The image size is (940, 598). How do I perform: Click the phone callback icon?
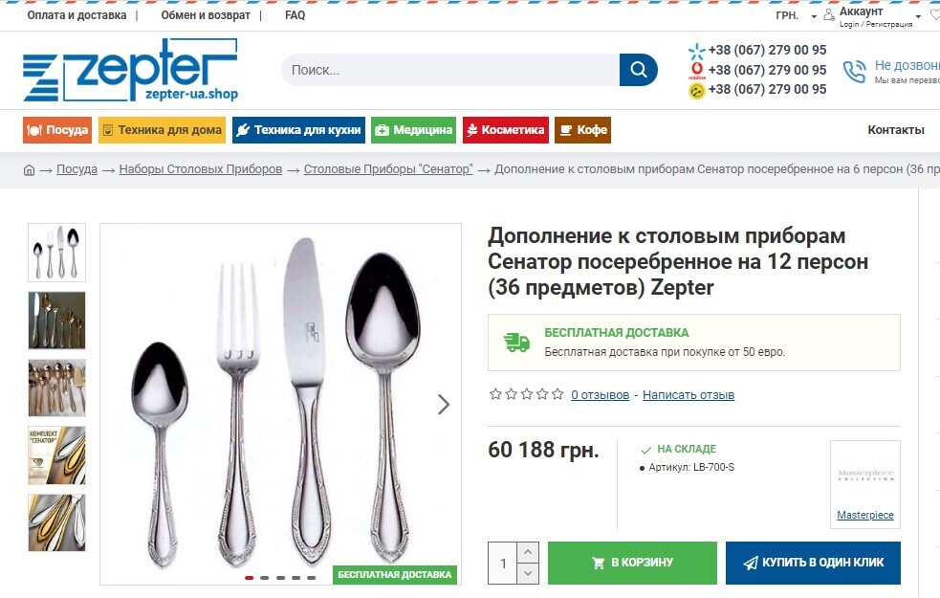854,72
